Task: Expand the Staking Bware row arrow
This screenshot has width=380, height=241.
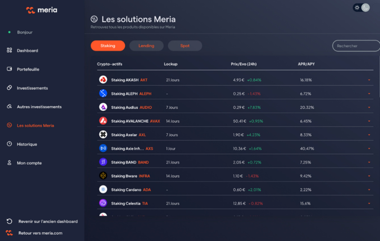Action: [369, 176]
